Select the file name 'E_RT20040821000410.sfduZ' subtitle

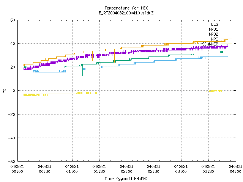click(x=126, y=13)
